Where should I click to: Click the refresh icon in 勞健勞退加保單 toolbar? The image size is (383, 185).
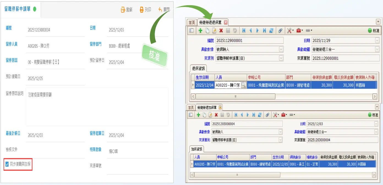(x=259, y=115)
